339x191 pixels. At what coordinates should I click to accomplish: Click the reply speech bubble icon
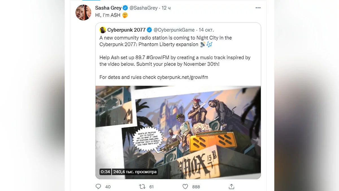pyautogui.click(x=98, y=186)
